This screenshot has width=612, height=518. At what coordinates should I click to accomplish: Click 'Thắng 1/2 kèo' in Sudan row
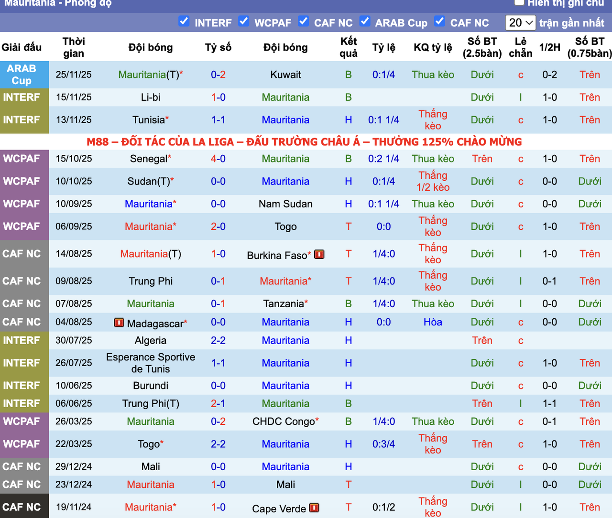point(433,181)
